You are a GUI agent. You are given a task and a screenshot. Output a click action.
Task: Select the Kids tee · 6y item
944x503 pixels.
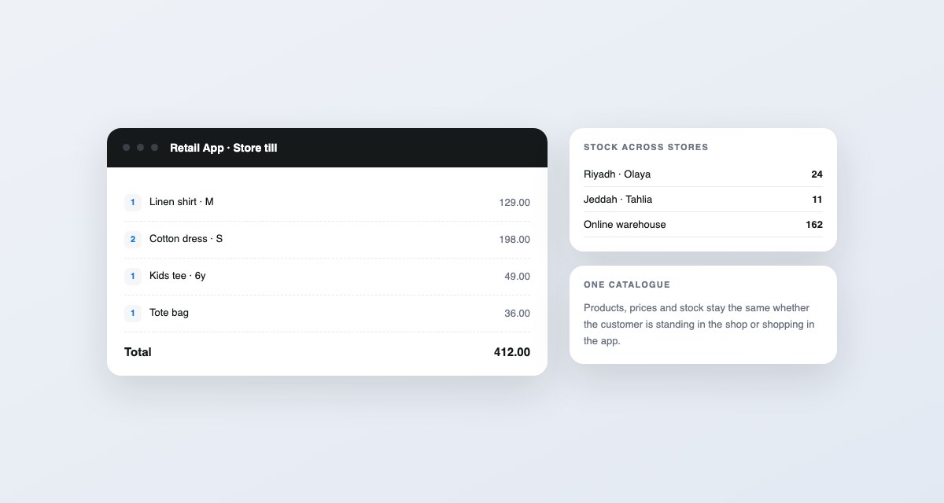tap(327, 277)
